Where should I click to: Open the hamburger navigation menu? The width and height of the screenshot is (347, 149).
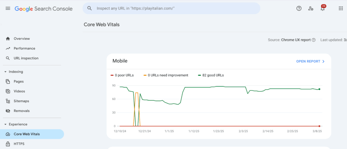[8, 8]
